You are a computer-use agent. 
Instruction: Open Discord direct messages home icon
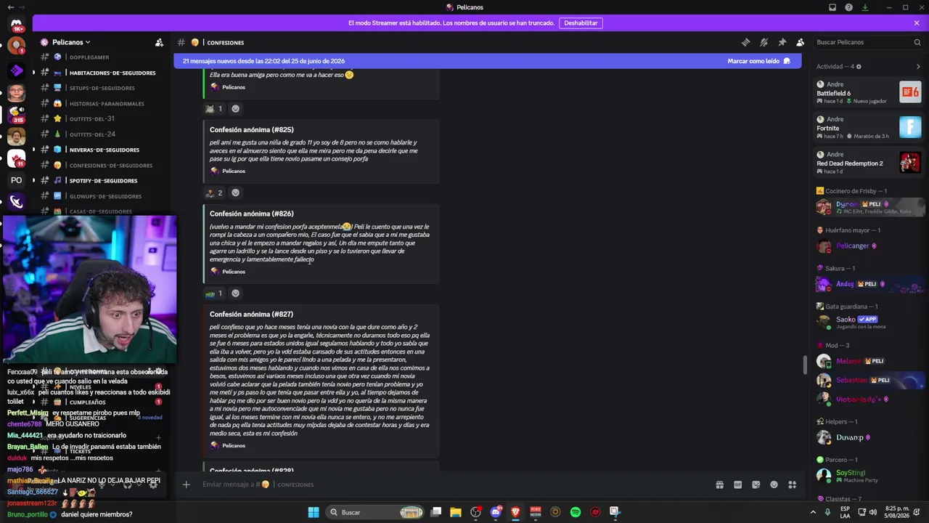click(x=16, y=25)
